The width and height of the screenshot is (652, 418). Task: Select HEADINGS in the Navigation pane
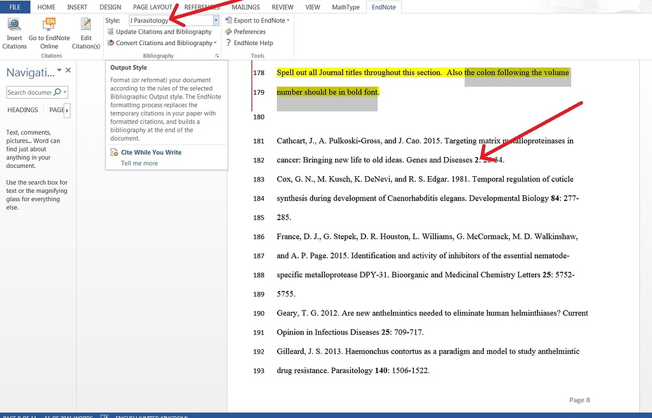22,109
